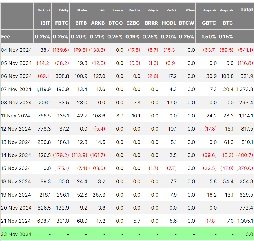Select the 11 Nov 2024 date cell
The height and width of the screenshot is (241, 254).
[16, 116]
